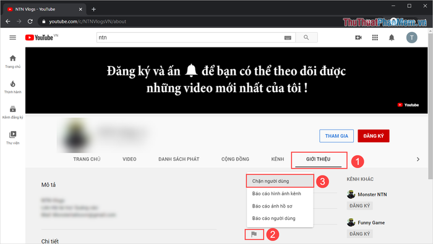This screenshot has width=433, height=244.
Task: Click the site lock icon in address bar
Action: click(44, 21)
